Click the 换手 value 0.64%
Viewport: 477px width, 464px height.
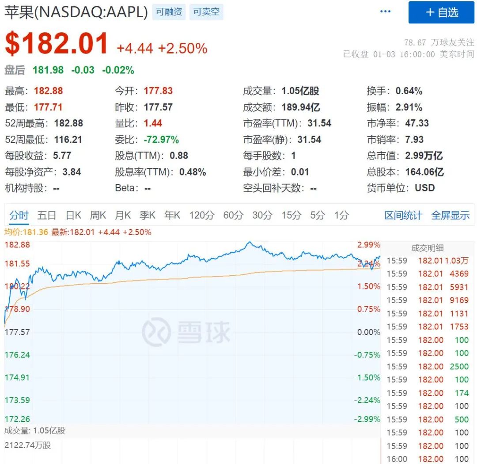tap(409, 91)
